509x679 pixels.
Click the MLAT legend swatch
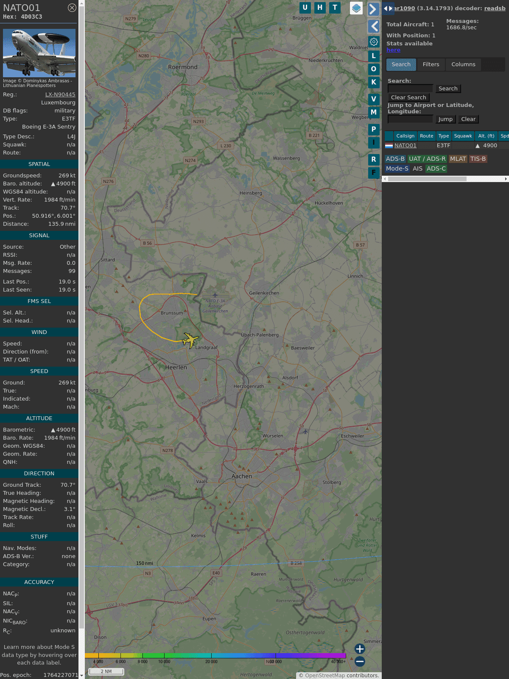[x=458, y=159]
